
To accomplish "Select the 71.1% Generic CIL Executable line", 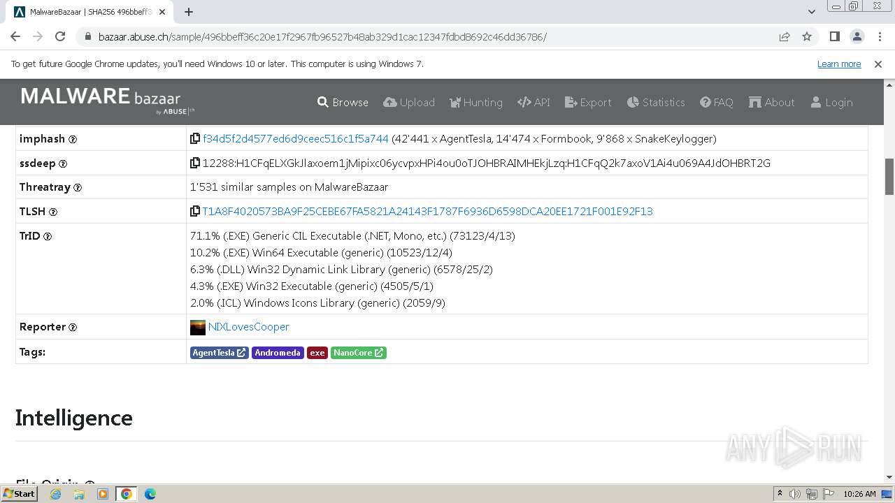I will (x=352, y=236).
